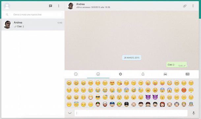Hide the emoji panel with the chevron
Viewport: 201px width, 119px height.
point(70,113)
